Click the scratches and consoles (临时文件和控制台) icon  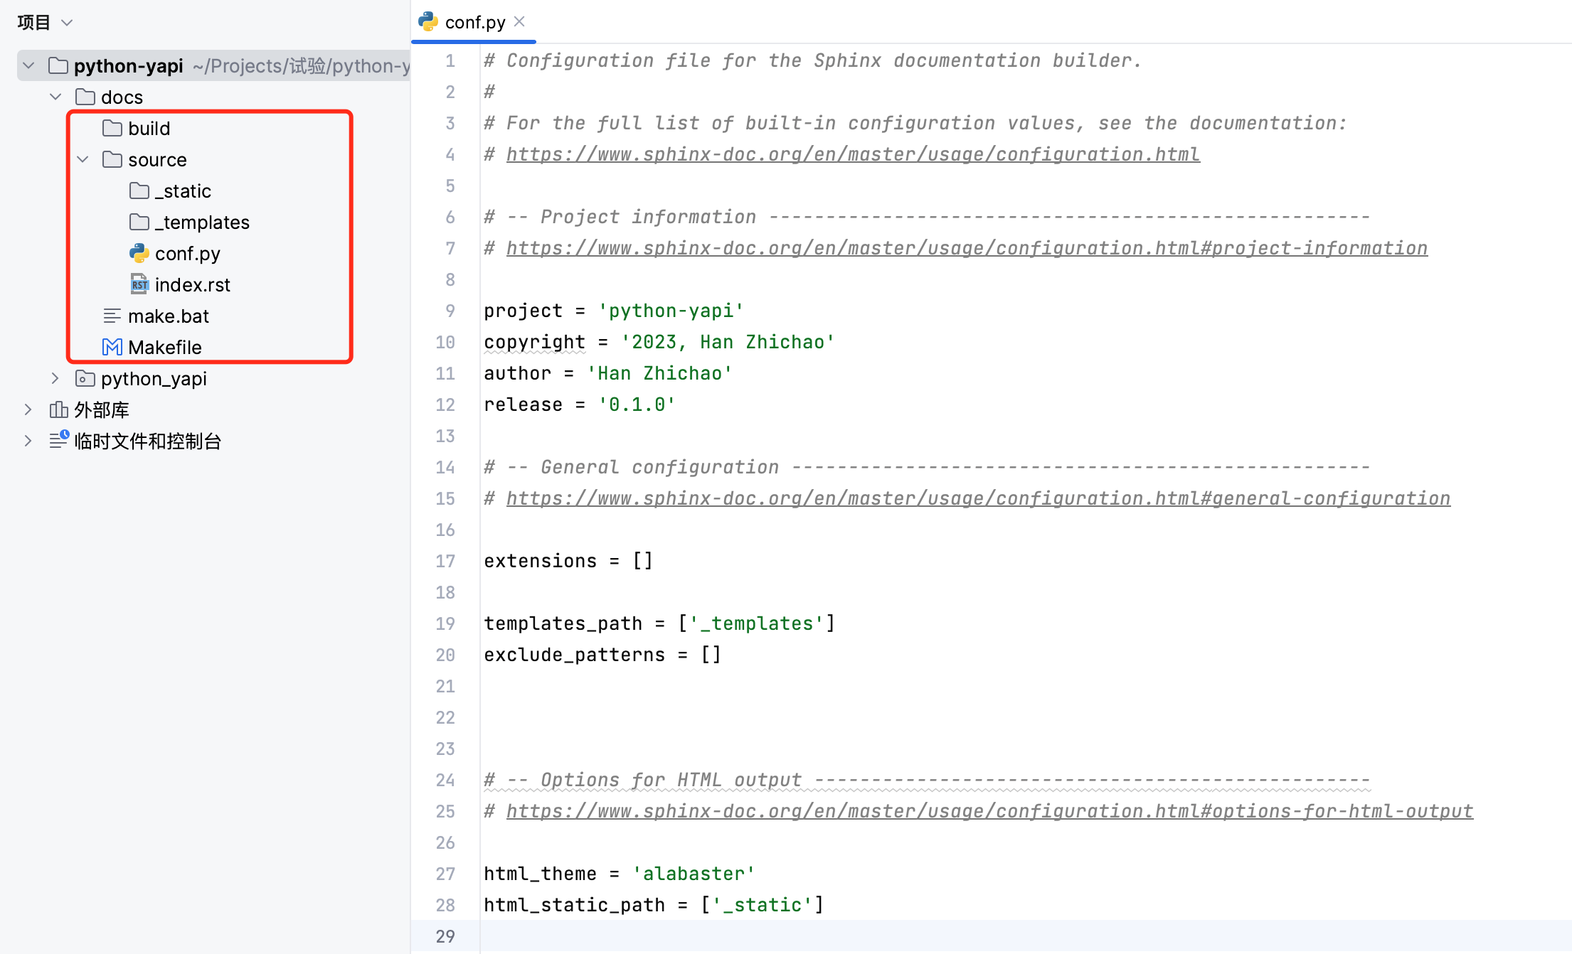[58, 441]
